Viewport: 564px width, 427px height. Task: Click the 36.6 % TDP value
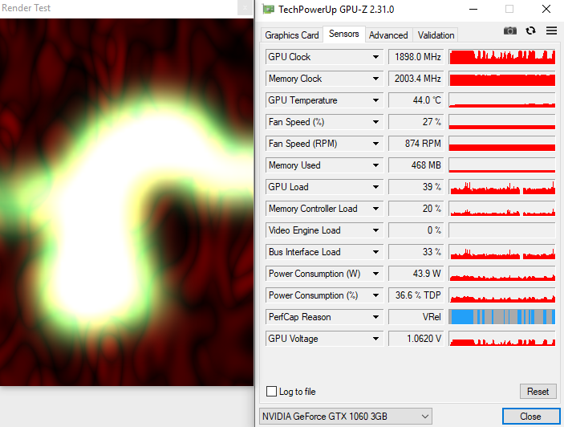click(416, 295)
